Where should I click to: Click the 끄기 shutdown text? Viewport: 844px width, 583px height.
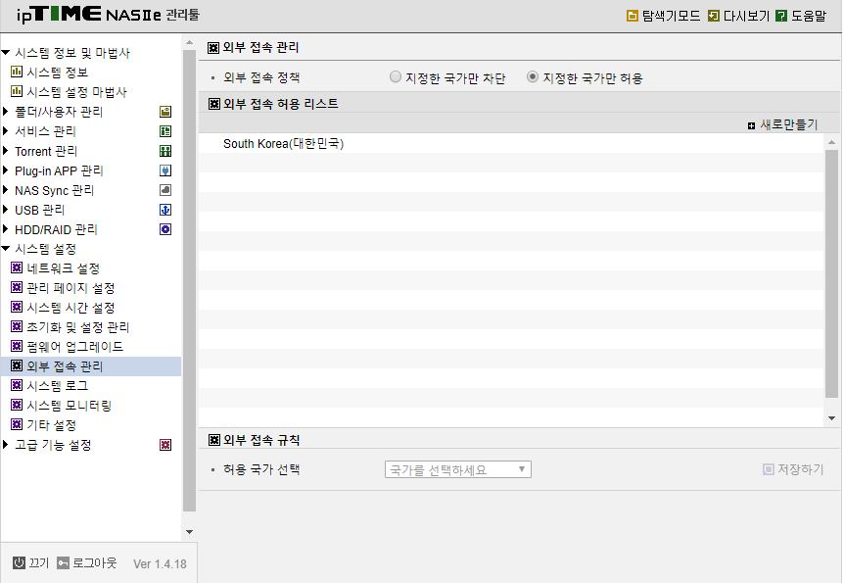click(x=39, y=563)
